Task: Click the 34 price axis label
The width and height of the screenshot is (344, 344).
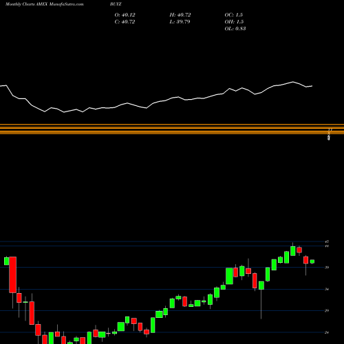Action: click(327, 289)
